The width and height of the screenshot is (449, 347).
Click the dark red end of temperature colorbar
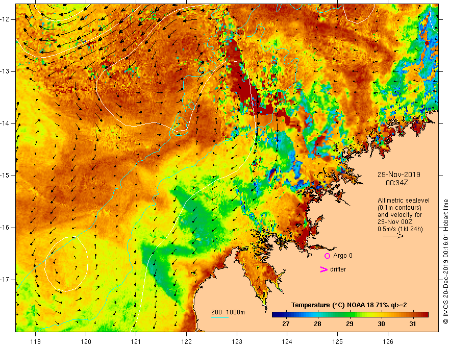click(425, 315)
